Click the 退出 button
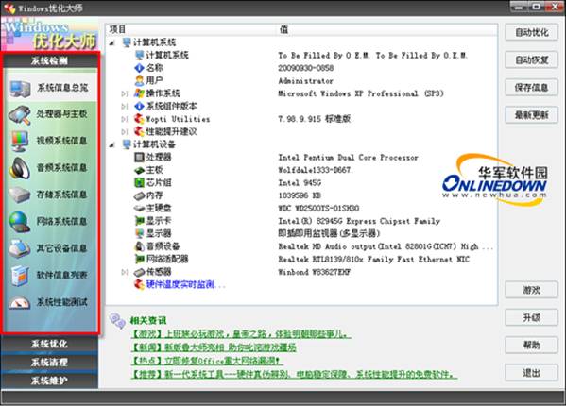Viewport: 566px width, 406px height. click(x=531, y=373)
